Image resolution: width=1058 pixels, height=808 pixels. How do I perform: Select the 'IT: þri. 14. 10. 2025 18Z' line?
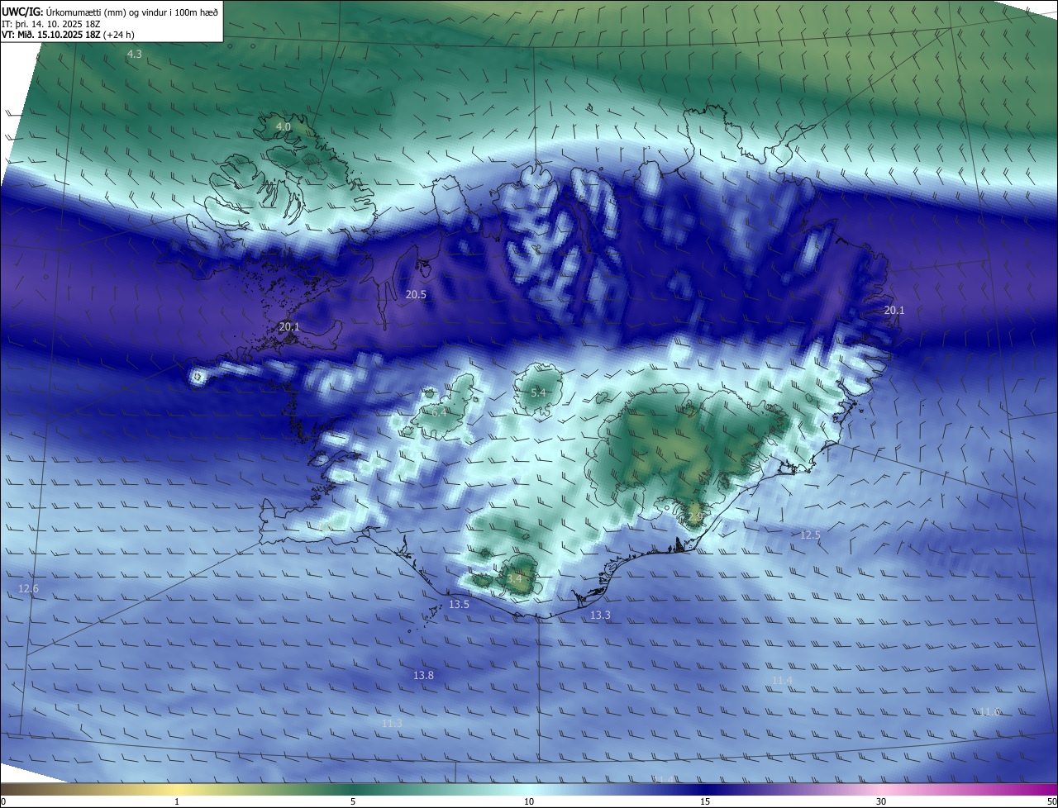click(51, 24)
